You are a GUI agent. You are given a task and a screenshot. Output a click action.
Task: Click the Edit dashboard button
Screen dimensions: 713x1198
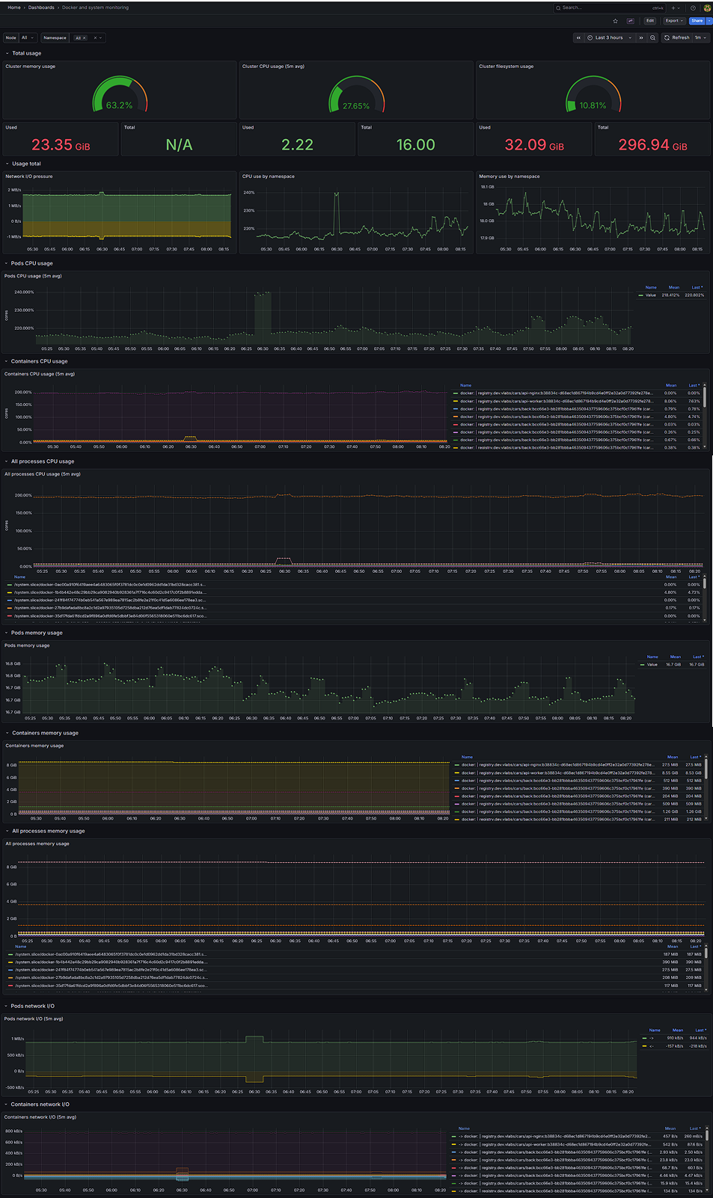tap(650, 21)
